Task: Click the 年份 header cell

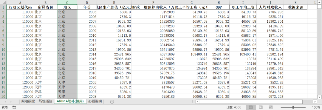Action: click(x=87, y=7)
